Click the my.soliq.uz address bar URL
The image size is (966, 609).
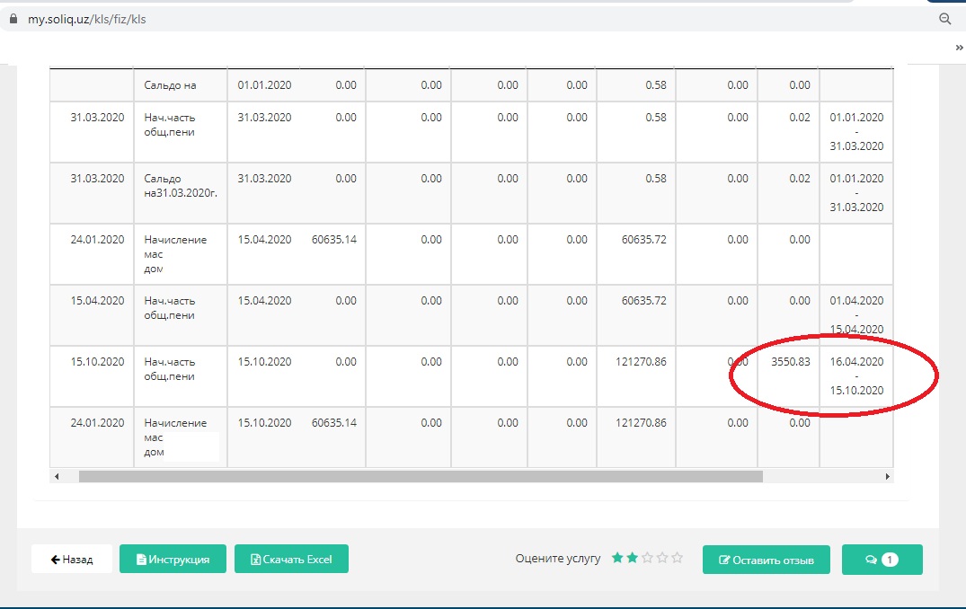pyautogui.click(x=86, y=19)
